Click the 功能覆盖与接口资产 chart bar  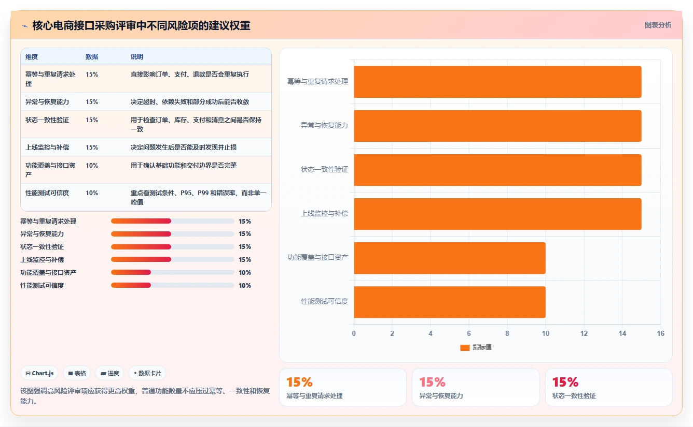[x=450, y=258]
